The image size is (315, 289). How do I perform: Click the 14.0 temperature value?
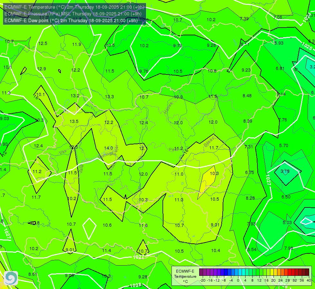tap(108, 148)
